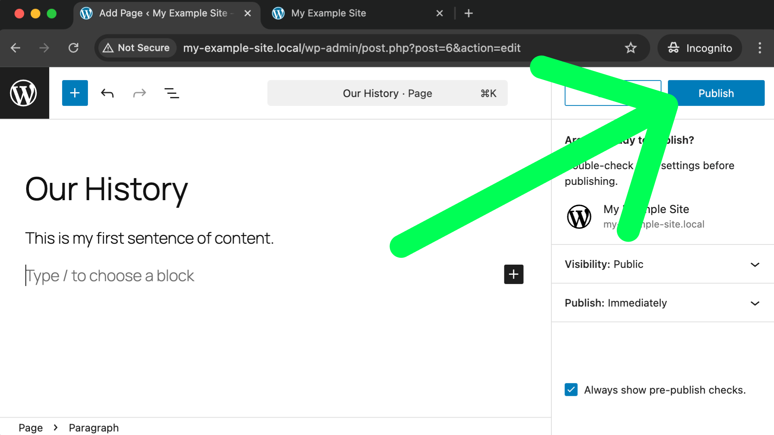Viewport: 774px width, 435px height.
Task: Click the redo arrow icon
Action: [139, 93]
